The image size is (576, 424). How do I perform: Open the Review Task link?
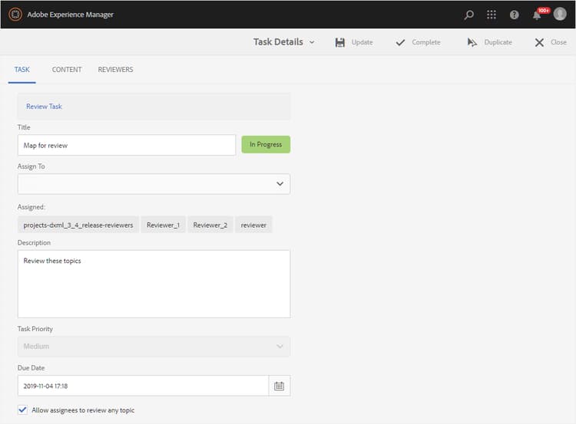click(44, 107)
